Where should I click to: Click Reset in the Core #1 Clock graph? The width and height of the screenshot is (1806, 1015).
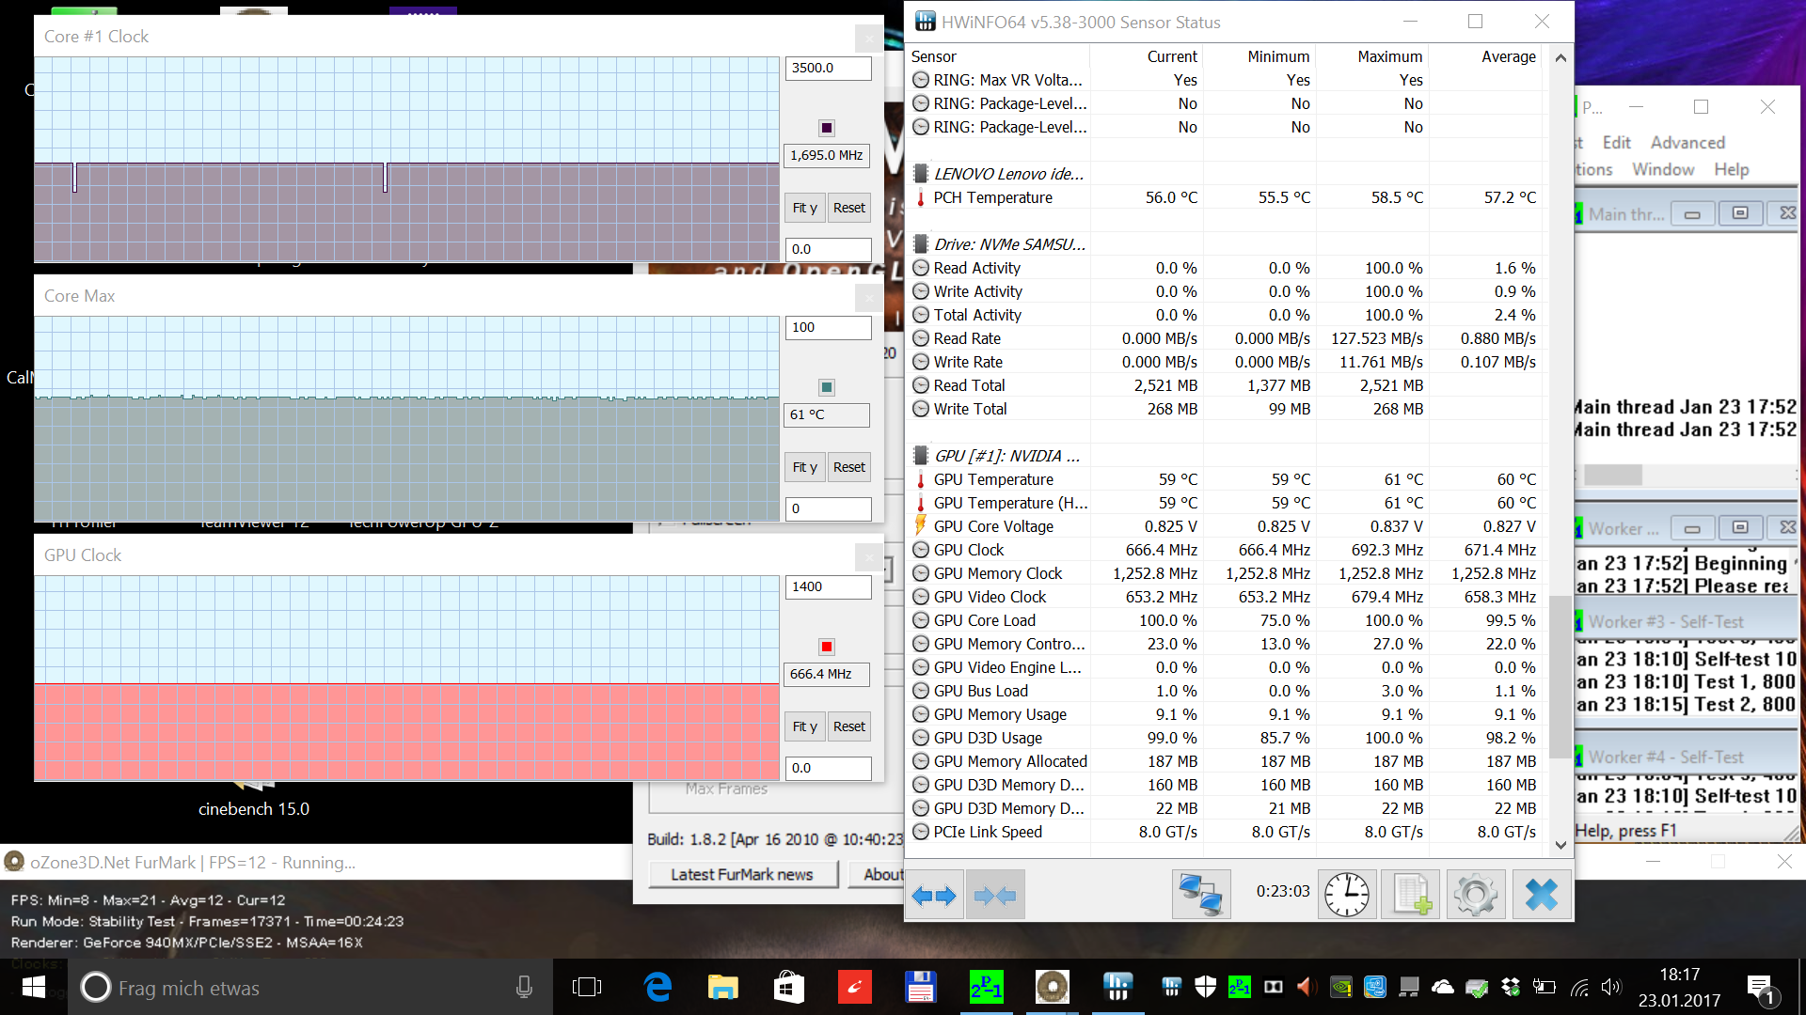coord(848,208)
